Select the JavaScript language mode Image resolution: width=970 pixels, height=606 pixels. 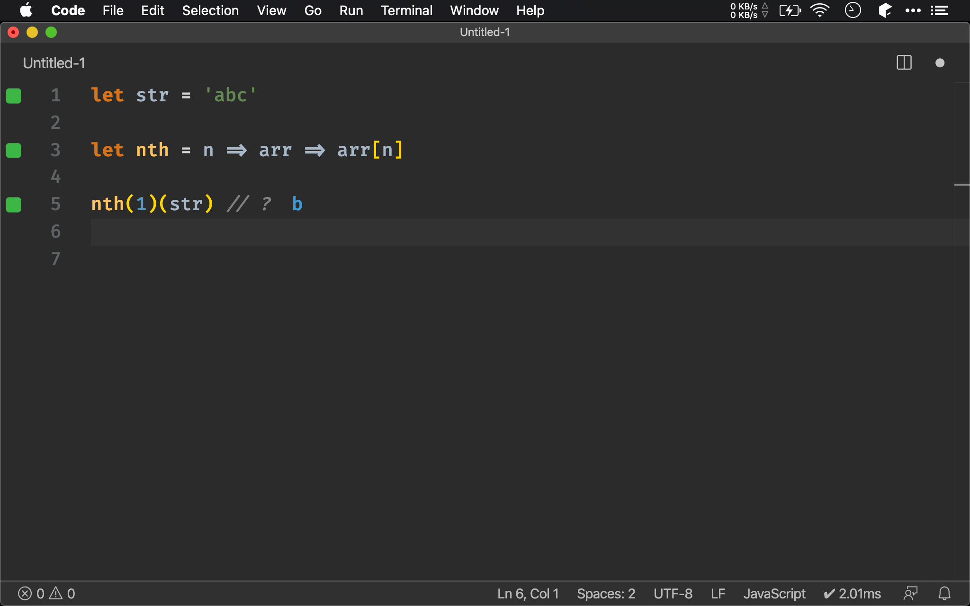(x=774, y=594)
